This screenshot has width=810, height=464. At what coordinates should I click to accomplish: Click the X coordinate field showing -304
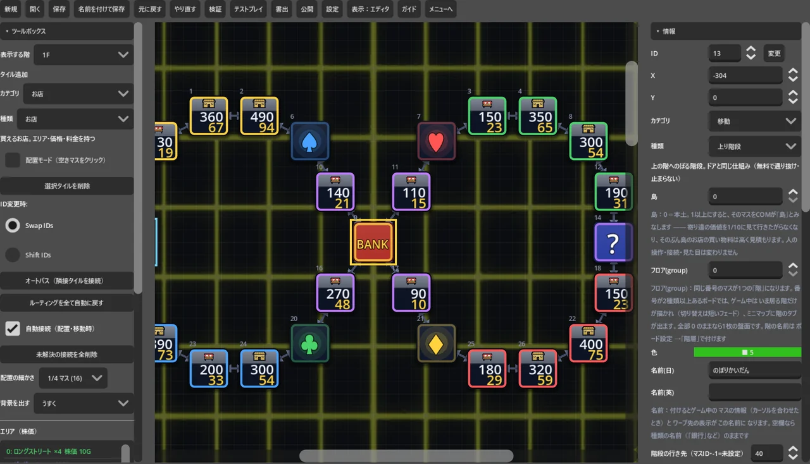pyautogui.click(x=745, y=75)
